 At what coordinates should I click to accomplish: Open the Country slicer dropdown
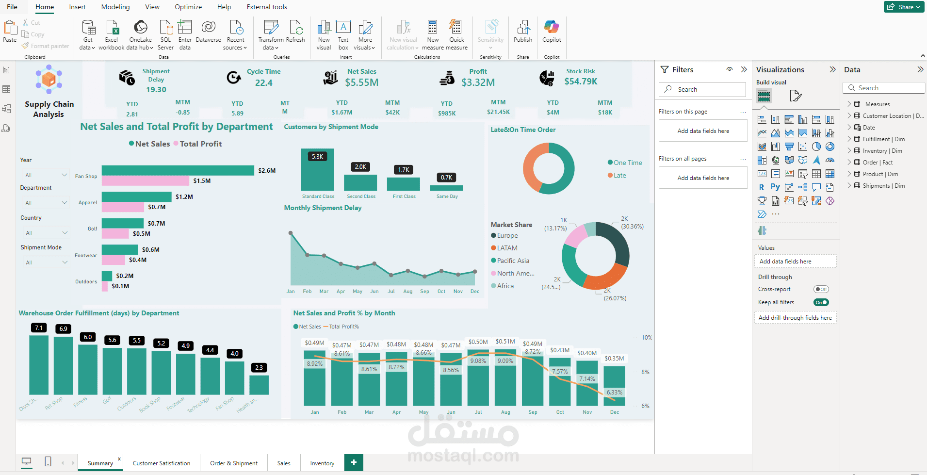(x=46, y=233)
